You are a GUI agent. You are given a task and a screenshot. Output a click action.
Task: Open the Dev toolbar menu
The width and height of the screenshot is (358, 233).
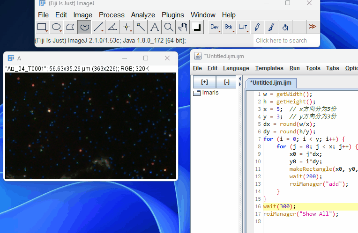click(215, 27)
